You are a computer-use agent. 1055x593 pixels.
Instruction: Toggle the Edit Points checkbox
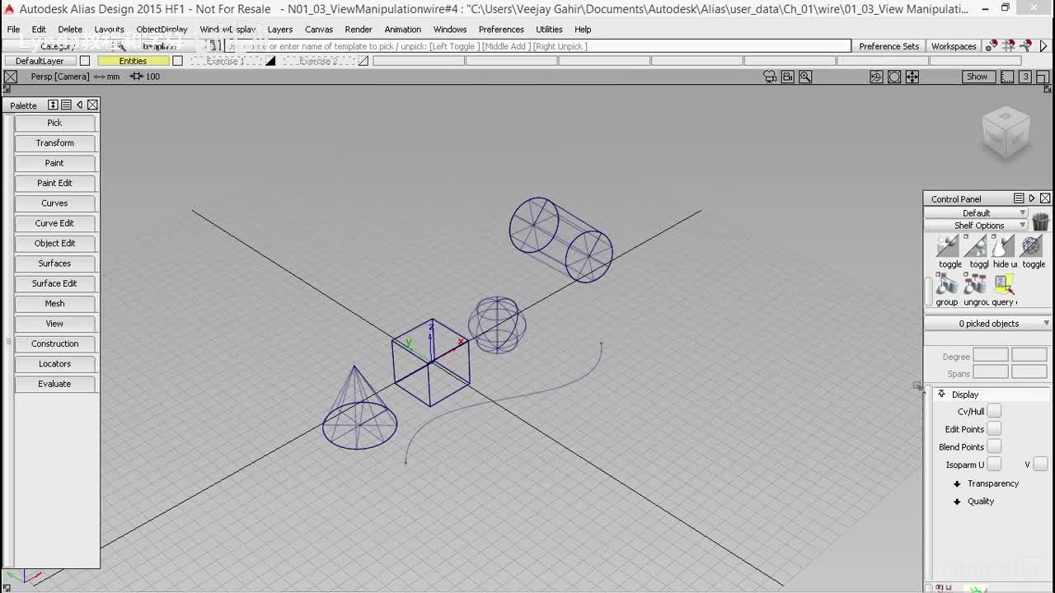tap(994, 429)
